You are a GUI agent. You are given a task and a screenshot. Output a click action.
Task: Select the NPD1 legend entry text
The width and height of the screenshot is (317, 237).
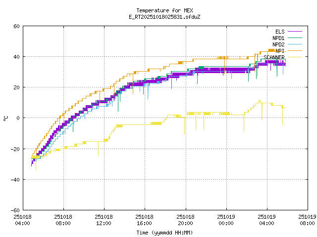(x=278, y=38)
